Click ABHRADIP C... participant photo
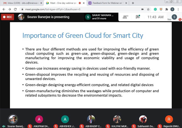Image resolution: width=182 pixels, height=128 pixels. (91, 119)
